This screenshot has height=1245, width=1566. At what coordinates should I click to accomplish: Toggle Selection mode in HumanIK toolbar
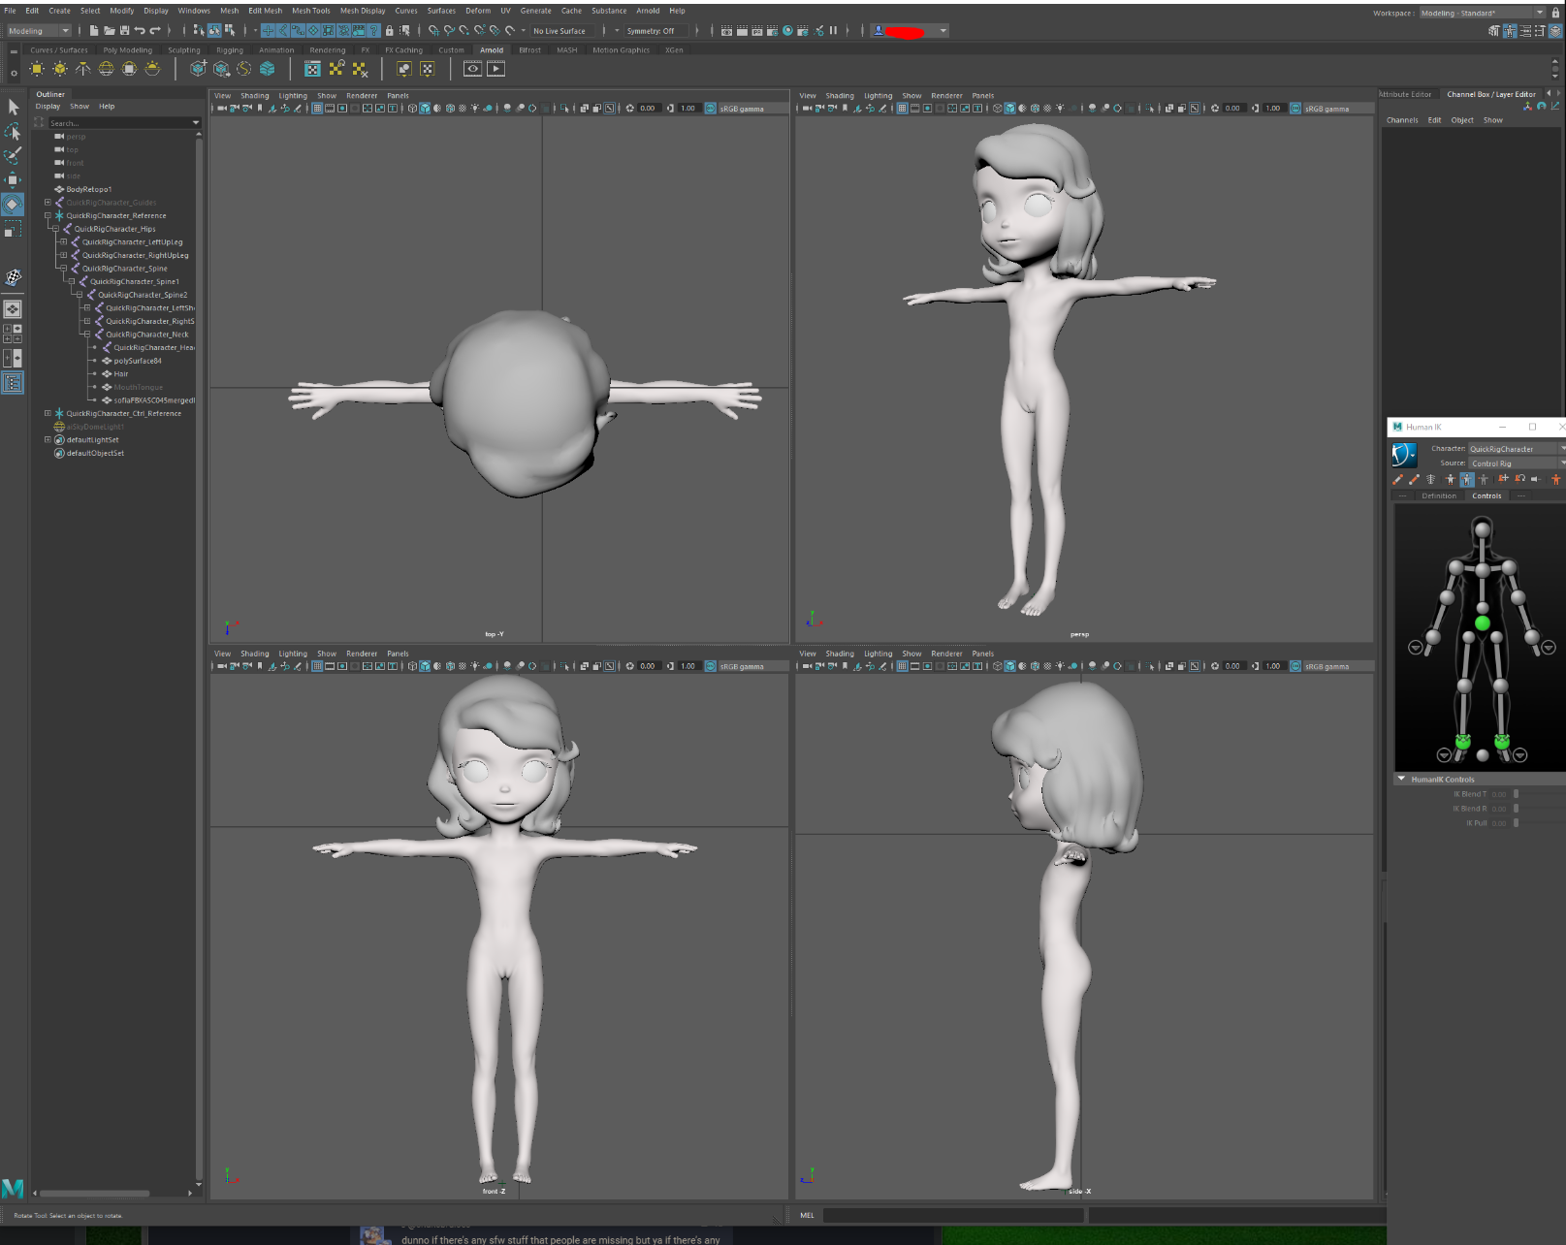coord(1484,479)
